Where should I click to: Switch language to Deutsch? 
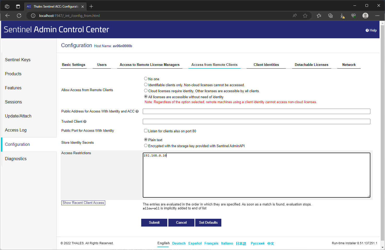click(x=179, y=243)
